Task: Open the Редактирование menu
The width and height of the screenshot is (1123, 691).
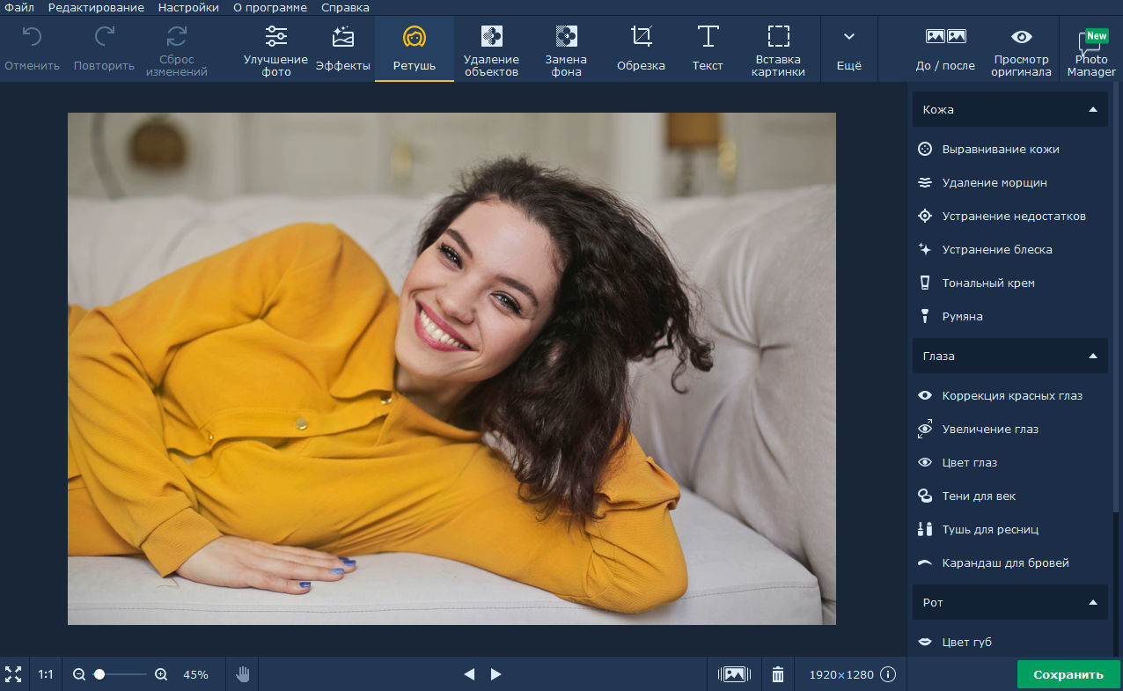Action: (x=96, y=8)
